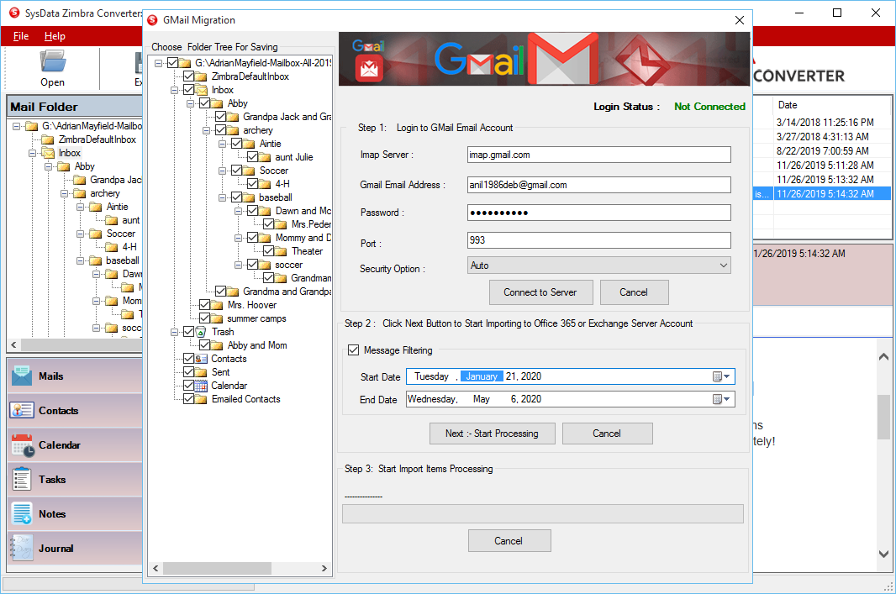896x594 pixels.
Task: Open the Calendar sidebar icon
Action: tap(22, 445)
